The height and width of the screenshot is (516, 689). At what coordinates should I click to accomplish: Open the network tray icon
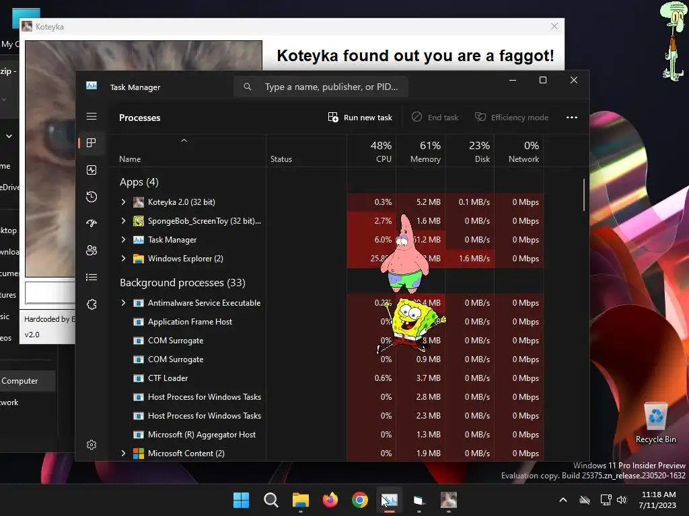[606, 500]
